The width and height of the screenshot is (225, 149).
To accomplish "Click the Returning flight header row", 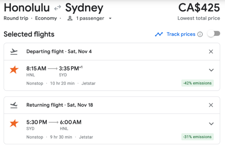I will (x=112, y=105).
